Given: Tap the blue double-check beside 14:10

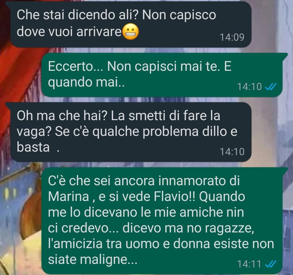Looking at the screenshot, I should (270, 87).
